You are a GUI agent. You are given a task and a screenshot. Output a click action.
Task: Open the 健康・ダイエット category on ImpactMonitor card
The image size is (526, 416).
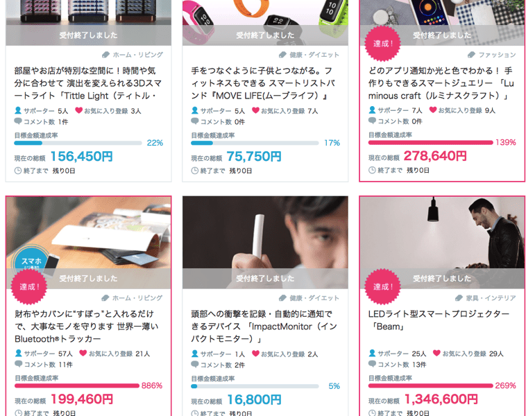click(x=314, y=298)
